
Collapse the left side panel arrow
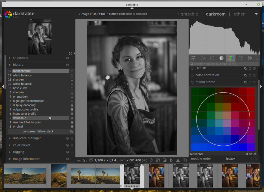click(x=3, y=86)
